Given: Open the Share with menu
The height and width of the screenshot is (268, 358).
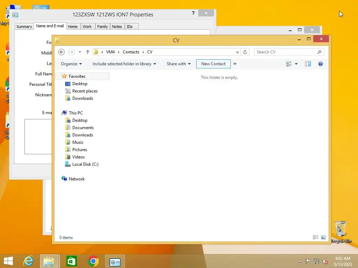Looking at the screenshot, I should pos(179,64).
